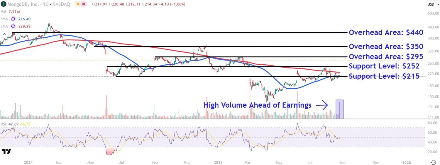
Task: Select the 'Overhead Area: $440' text annotation
Action: 386,32
